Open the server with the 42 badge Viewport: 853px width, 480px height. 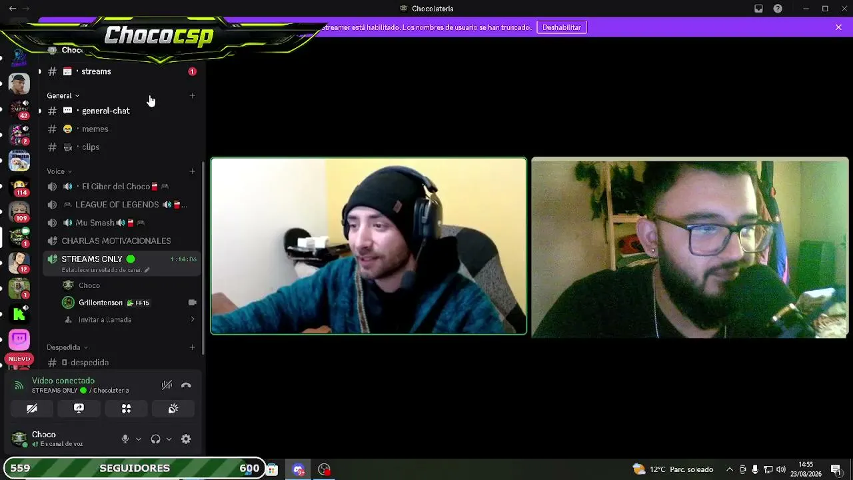(19, 109)
